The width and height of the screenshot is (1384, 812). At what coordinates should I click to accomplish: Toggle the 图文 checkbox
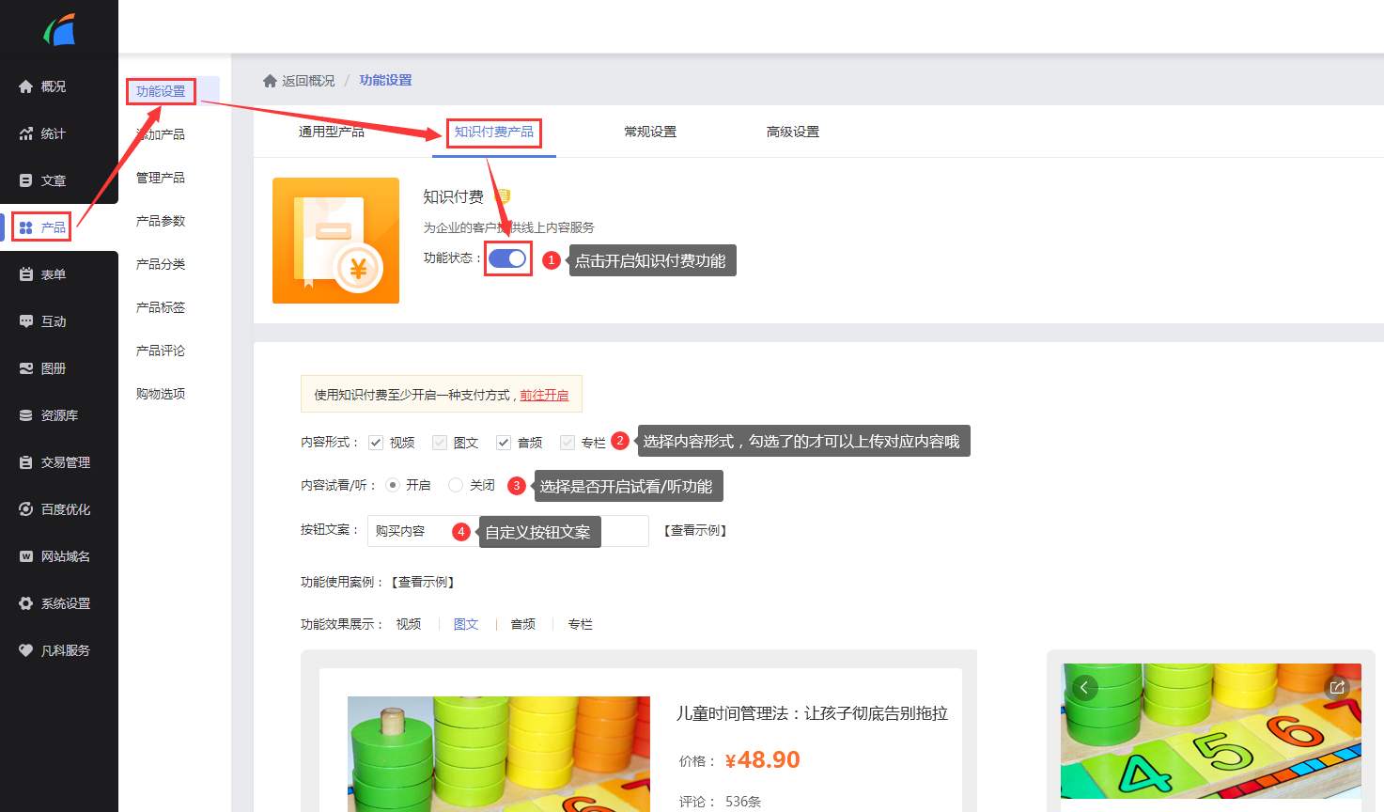click(440, 443)
